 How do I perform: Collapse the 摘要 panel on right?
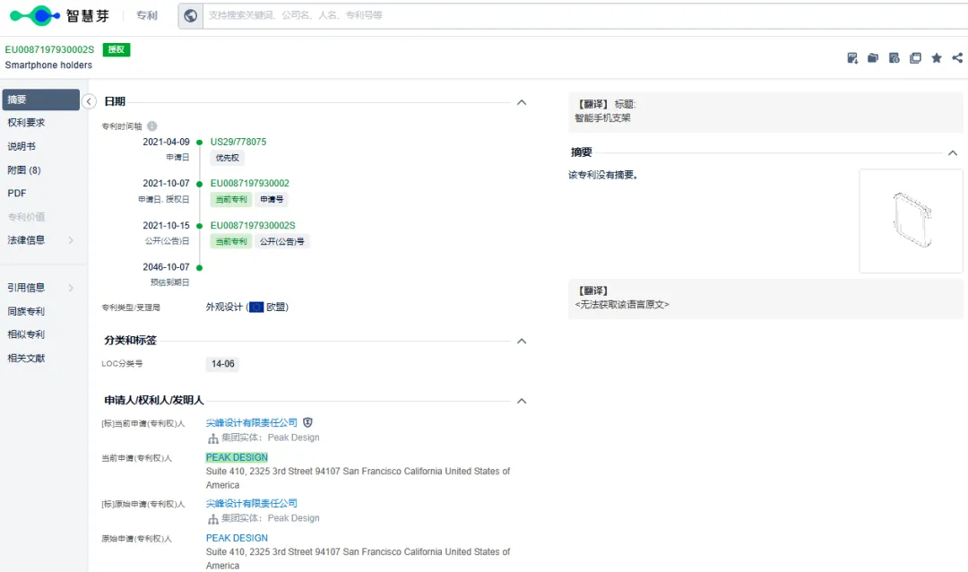pyautogui.click(x=953, y=153)
